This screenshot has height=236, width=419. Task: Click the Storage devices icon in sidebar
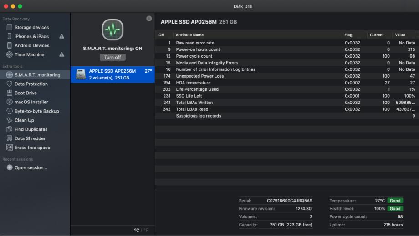[10, 28]
